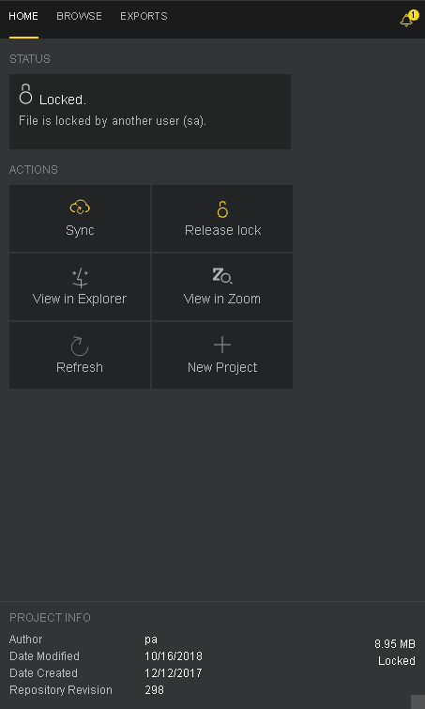425x709 pixels.
Task: Select the View in Zoom label
Action: (221, 299)
